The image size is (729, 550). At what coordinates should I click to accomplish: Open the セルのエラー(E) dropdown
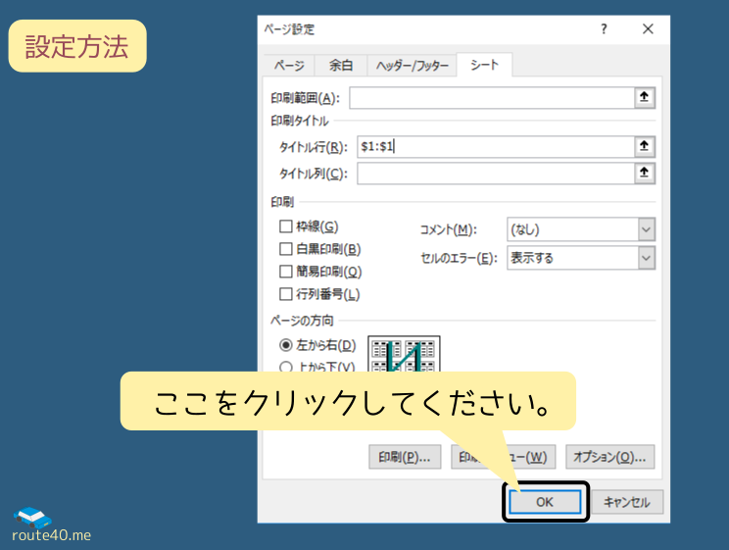tap(581, 258)
